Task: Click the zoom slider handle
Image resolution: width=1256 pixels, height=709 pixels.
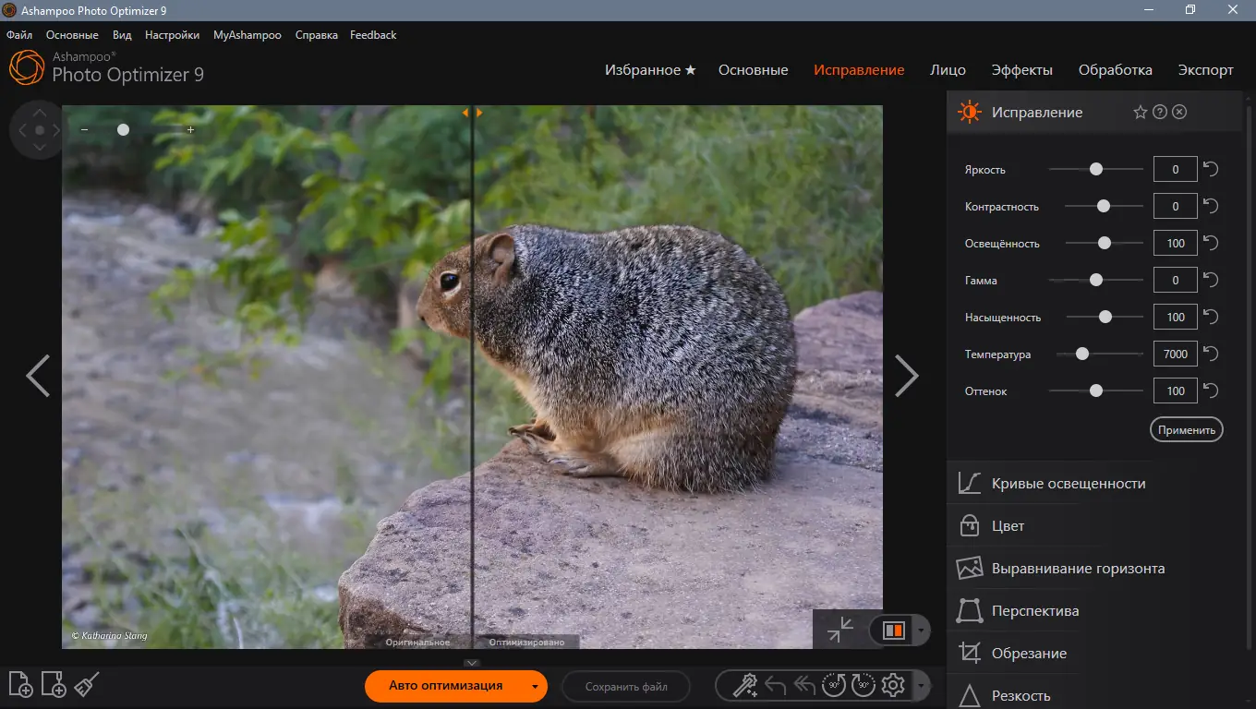Action: pos(123,130)
